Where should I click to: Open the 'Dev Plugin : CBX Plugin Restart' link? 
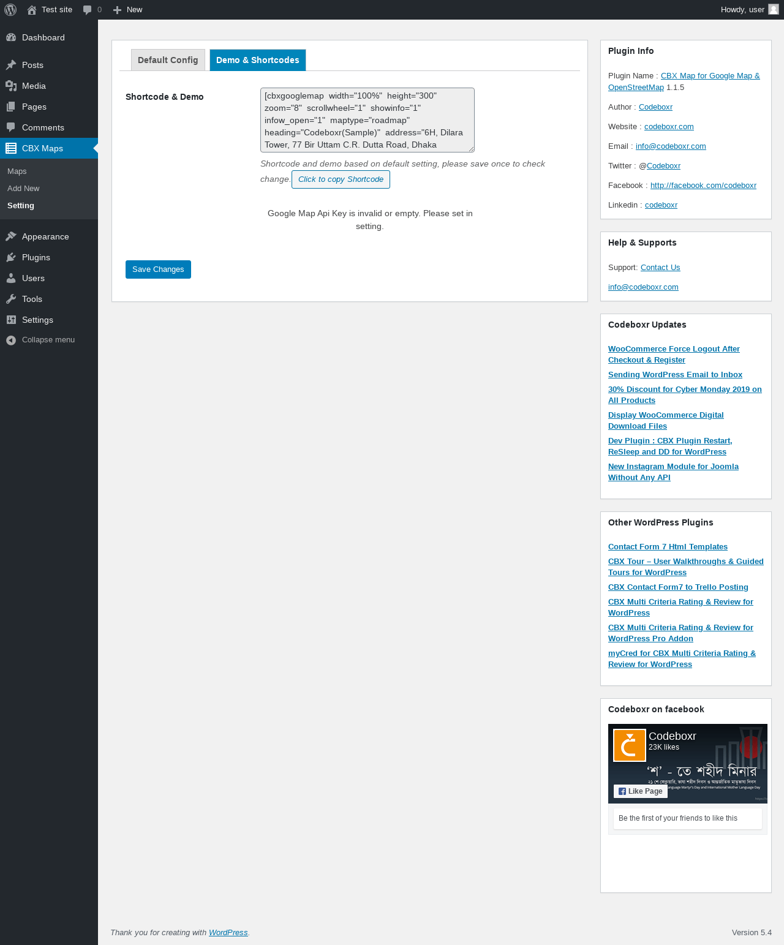click(x=670, y=446)
